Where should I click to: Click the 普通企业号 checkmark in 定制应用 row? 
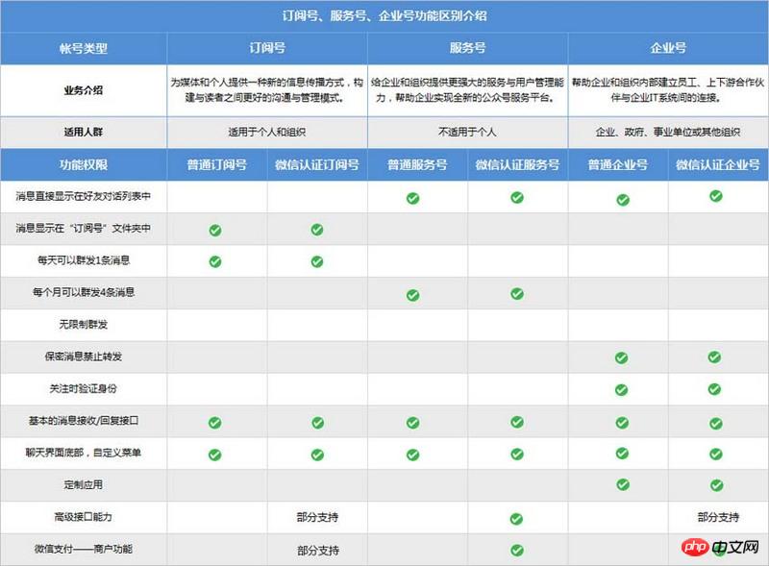point(623,484)
